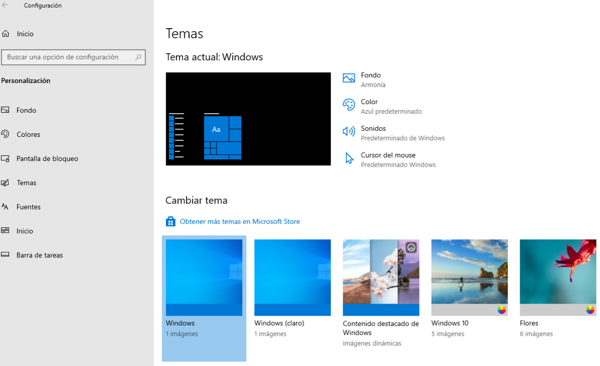Viewport: 600px width, 366px height.
Task: Click the Microsoft Store bag icon
Action: point(170,221)
